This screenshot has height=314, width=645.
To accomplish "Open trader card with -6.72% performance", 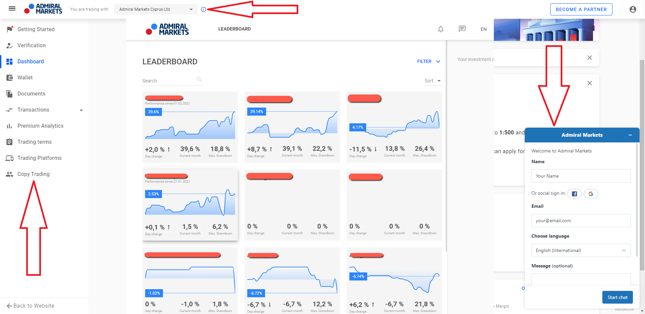I will (x=292, y=280).
